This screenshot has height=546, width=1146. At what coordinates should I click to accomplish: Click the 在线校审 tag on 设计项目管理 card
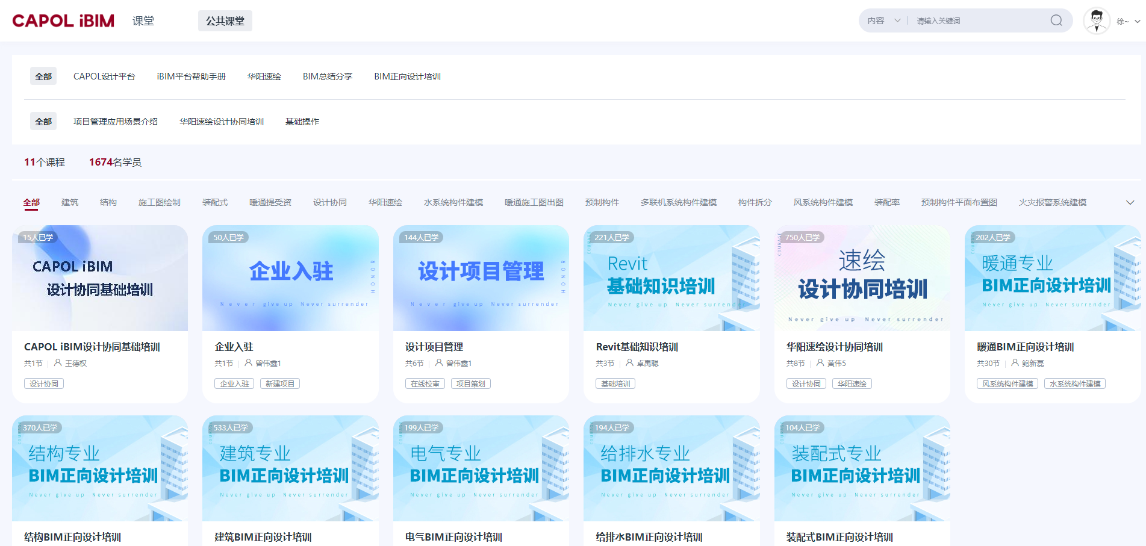click(x=425, y=383)
